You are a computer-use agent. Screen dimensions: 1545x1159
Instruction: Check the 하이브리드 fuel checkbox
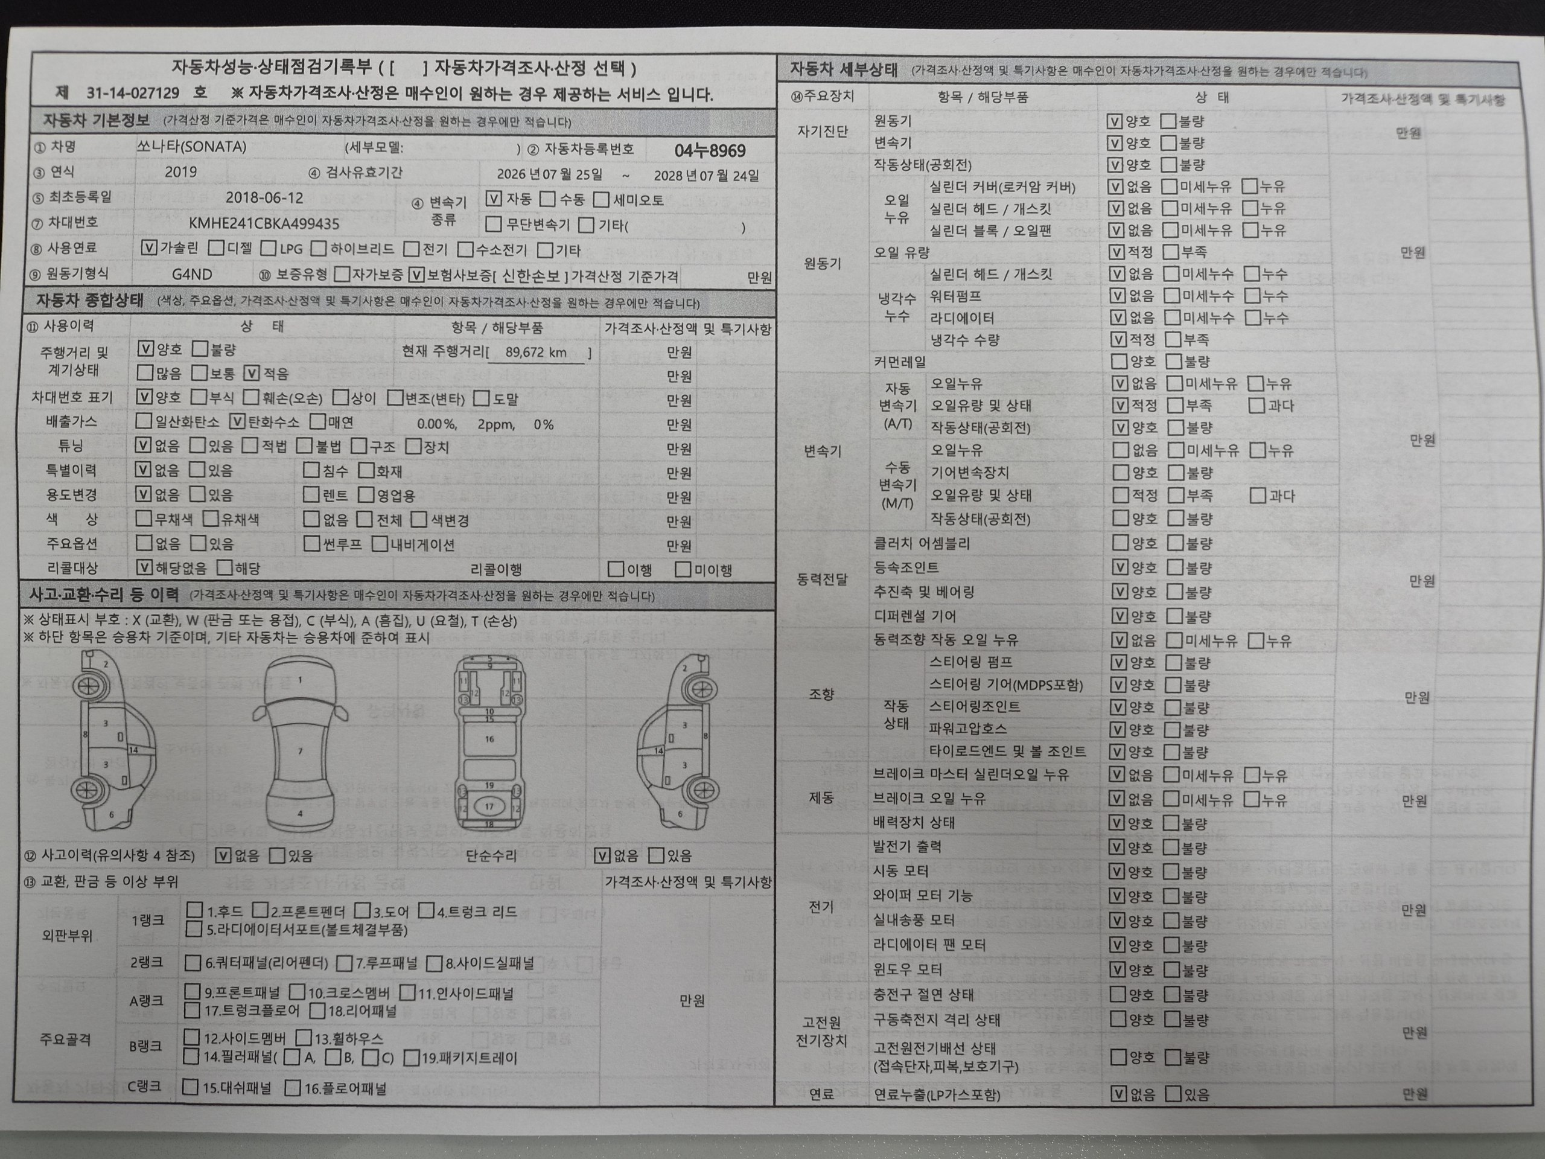pyautogui.click(x=319, y=249)
